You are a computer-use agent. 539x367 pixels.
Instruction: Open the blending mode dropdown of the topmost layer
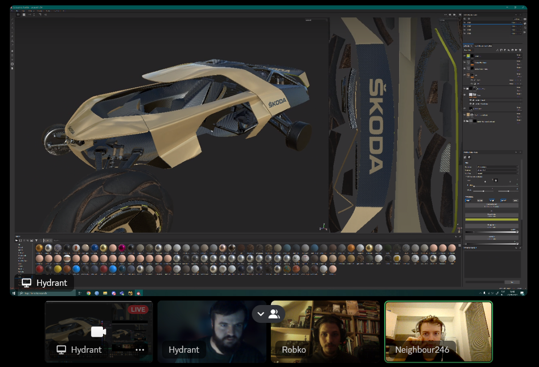pos(518,55)
